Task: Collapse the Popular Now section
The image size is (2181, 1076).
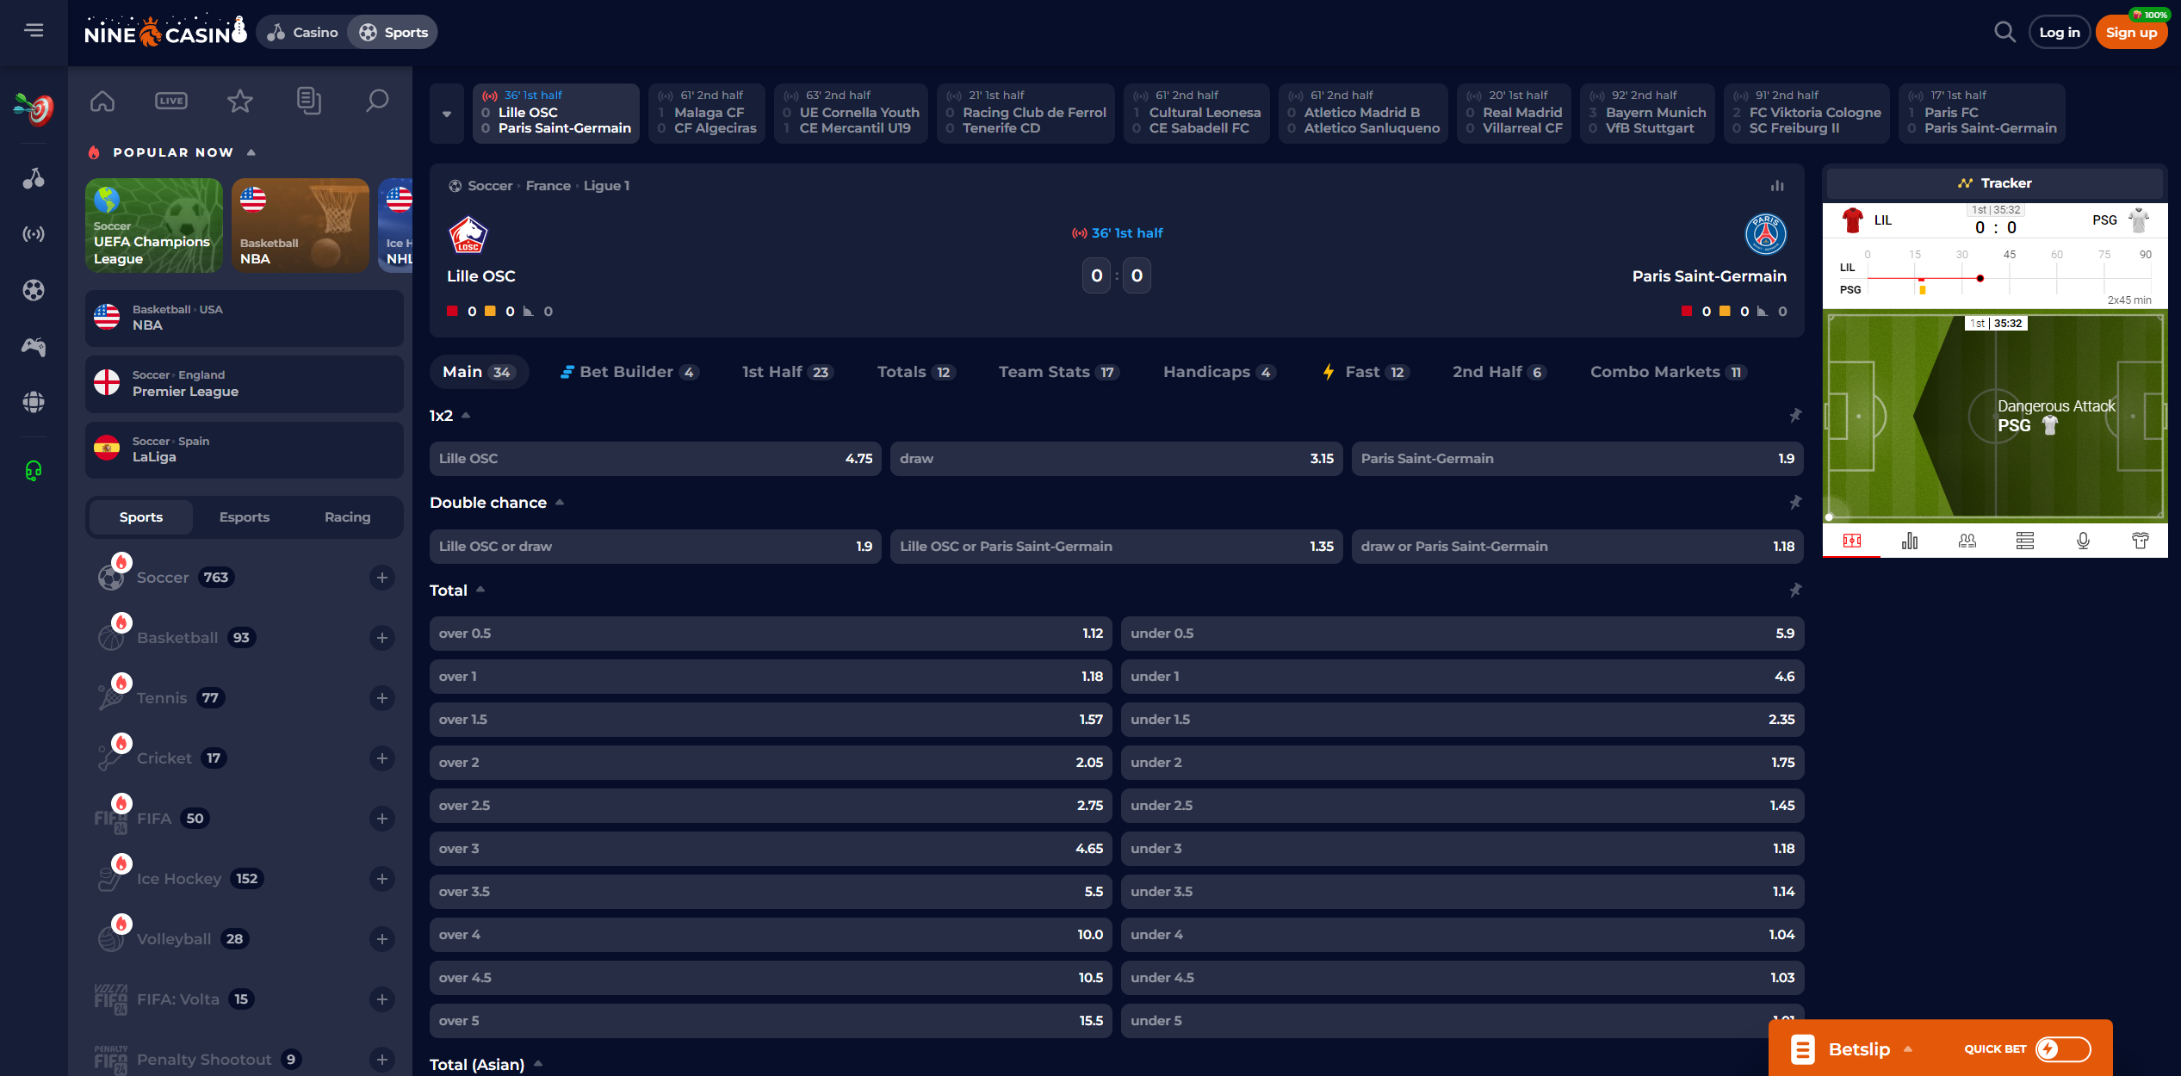Action: pos(251,152)
